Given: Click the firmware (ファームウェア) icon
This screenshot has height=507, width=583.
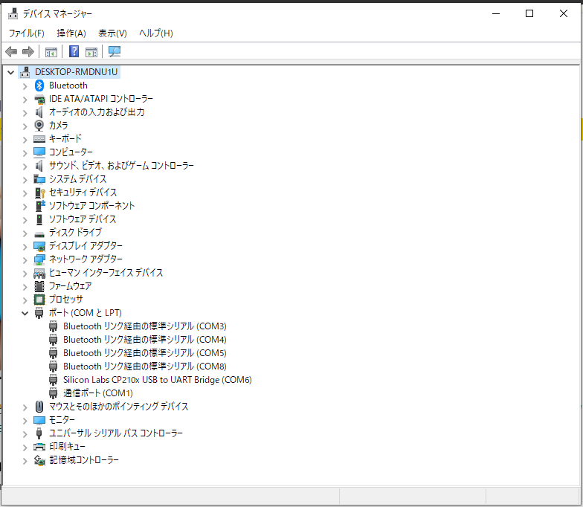Looking at the screenshot, I should (39, 285).
